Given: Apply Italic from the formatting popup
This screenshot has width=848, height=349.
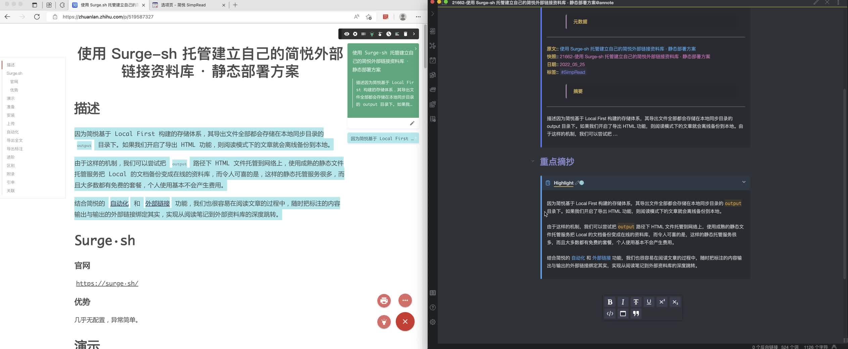Looking at the screenshot, I should [623, 302].
